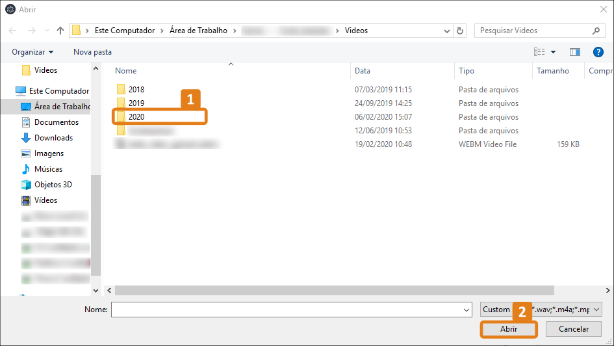Open the 2018 folder icon
The image size is (614, 346).
121,90
